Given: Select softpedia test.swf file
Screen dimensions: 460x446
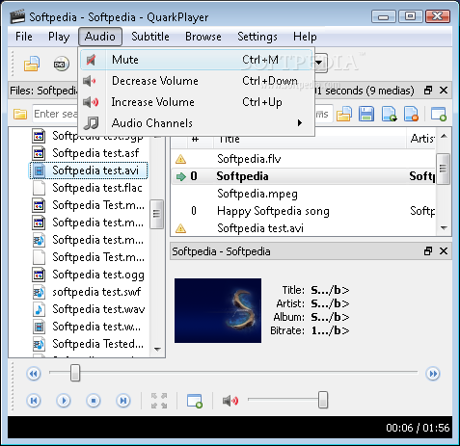Looking at the screenshot, I should coord(96,292).
